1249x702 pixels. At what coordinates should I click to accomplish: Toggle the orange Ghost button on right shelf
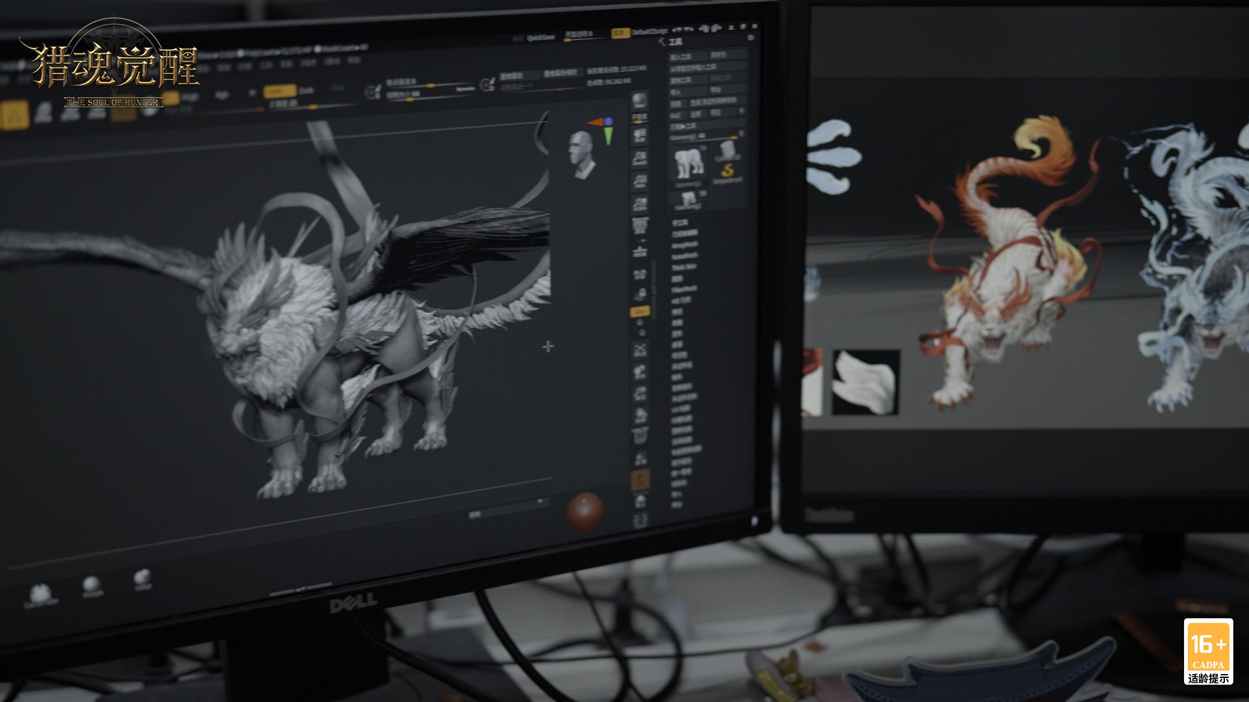641,480
